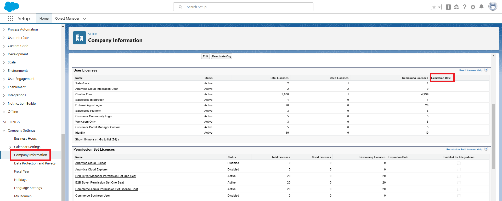Image resolution: width=502 pixels, height=201 pixels.
Task: Open the global actions plus icon
Action: (448, 7)
